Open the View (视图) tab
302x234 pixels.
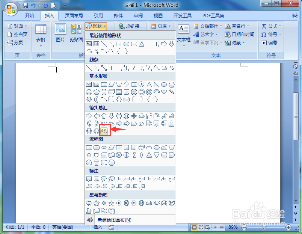click(158, 16)
